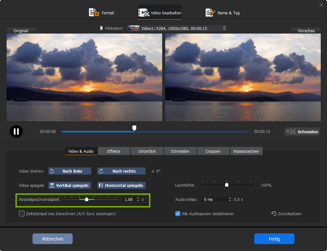This screenshot has height=251, width=327.
Task: Click the video thumbnail in Videospur selector
Action: [x=134, y=28]
